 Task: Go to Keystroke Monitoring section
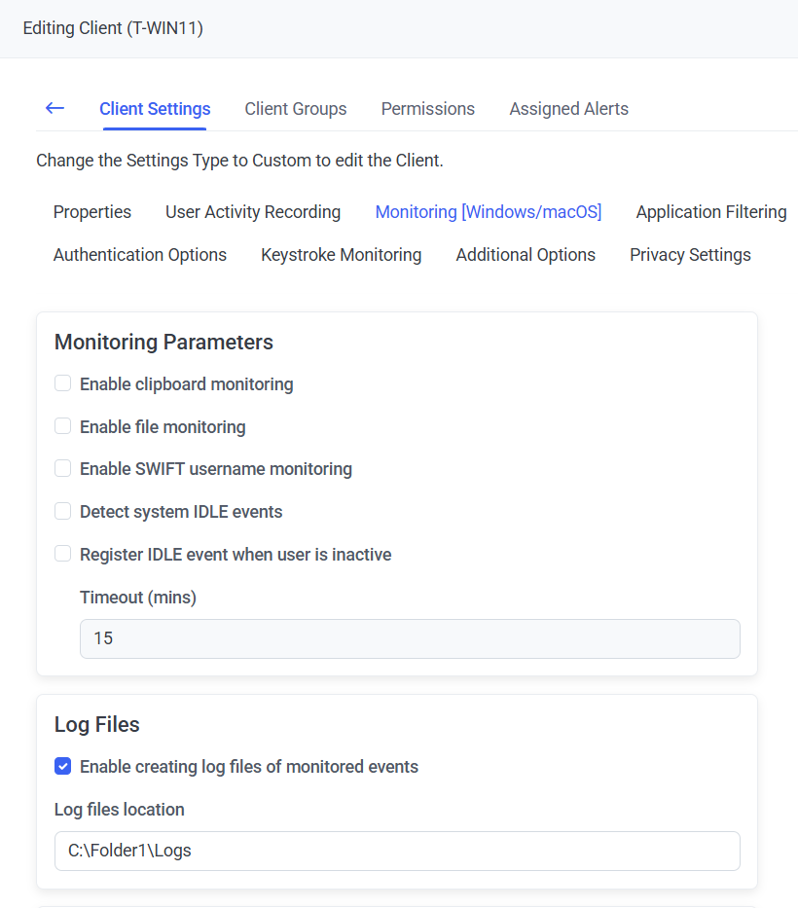342,255
